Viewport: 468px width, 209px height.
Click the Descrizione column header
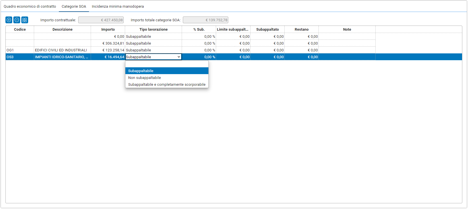63,30
